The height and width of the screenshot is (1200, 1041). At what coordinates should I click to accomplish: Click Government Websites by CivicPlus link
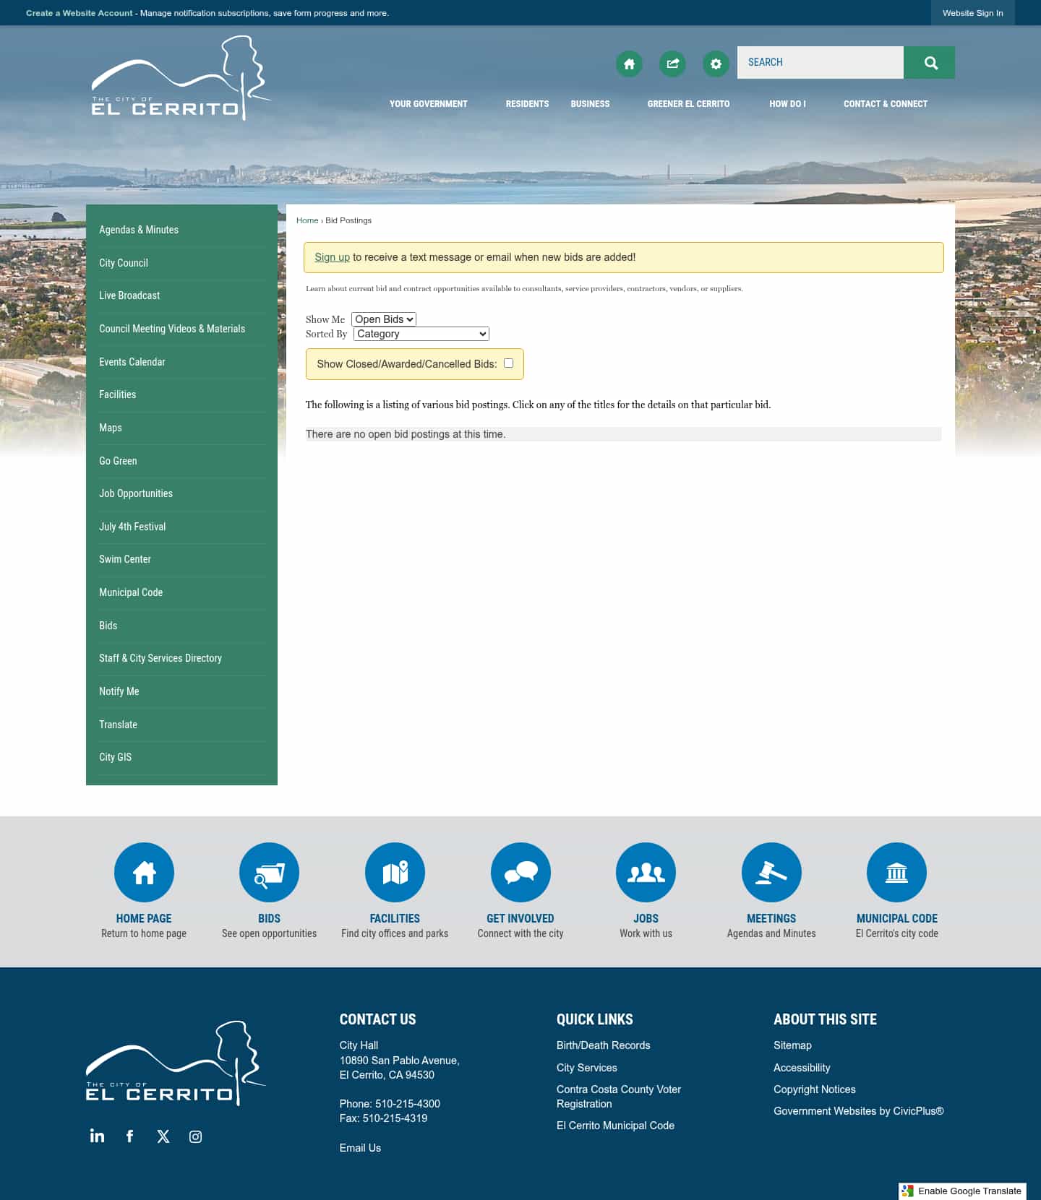point(859,1111)
